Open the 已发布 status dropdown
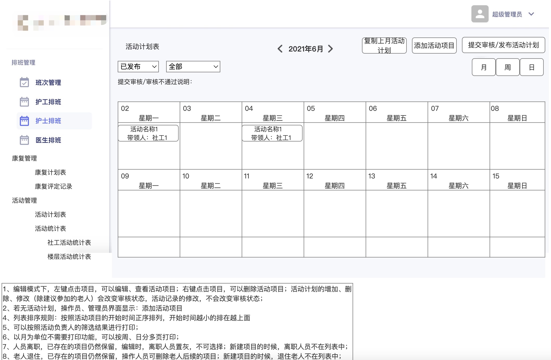 tap(138, 67)
